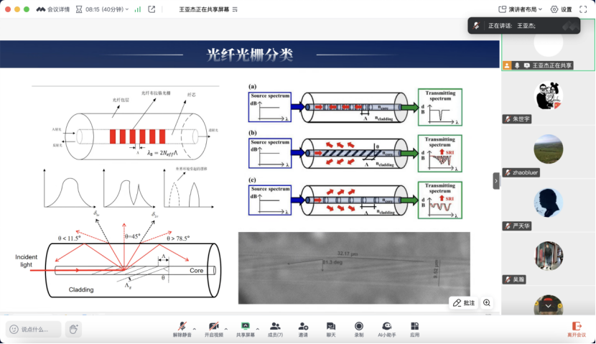The width and height of the screenshot is (596, 344).
Task: Turn on camera with 开启视频
Action: point(213,326)
